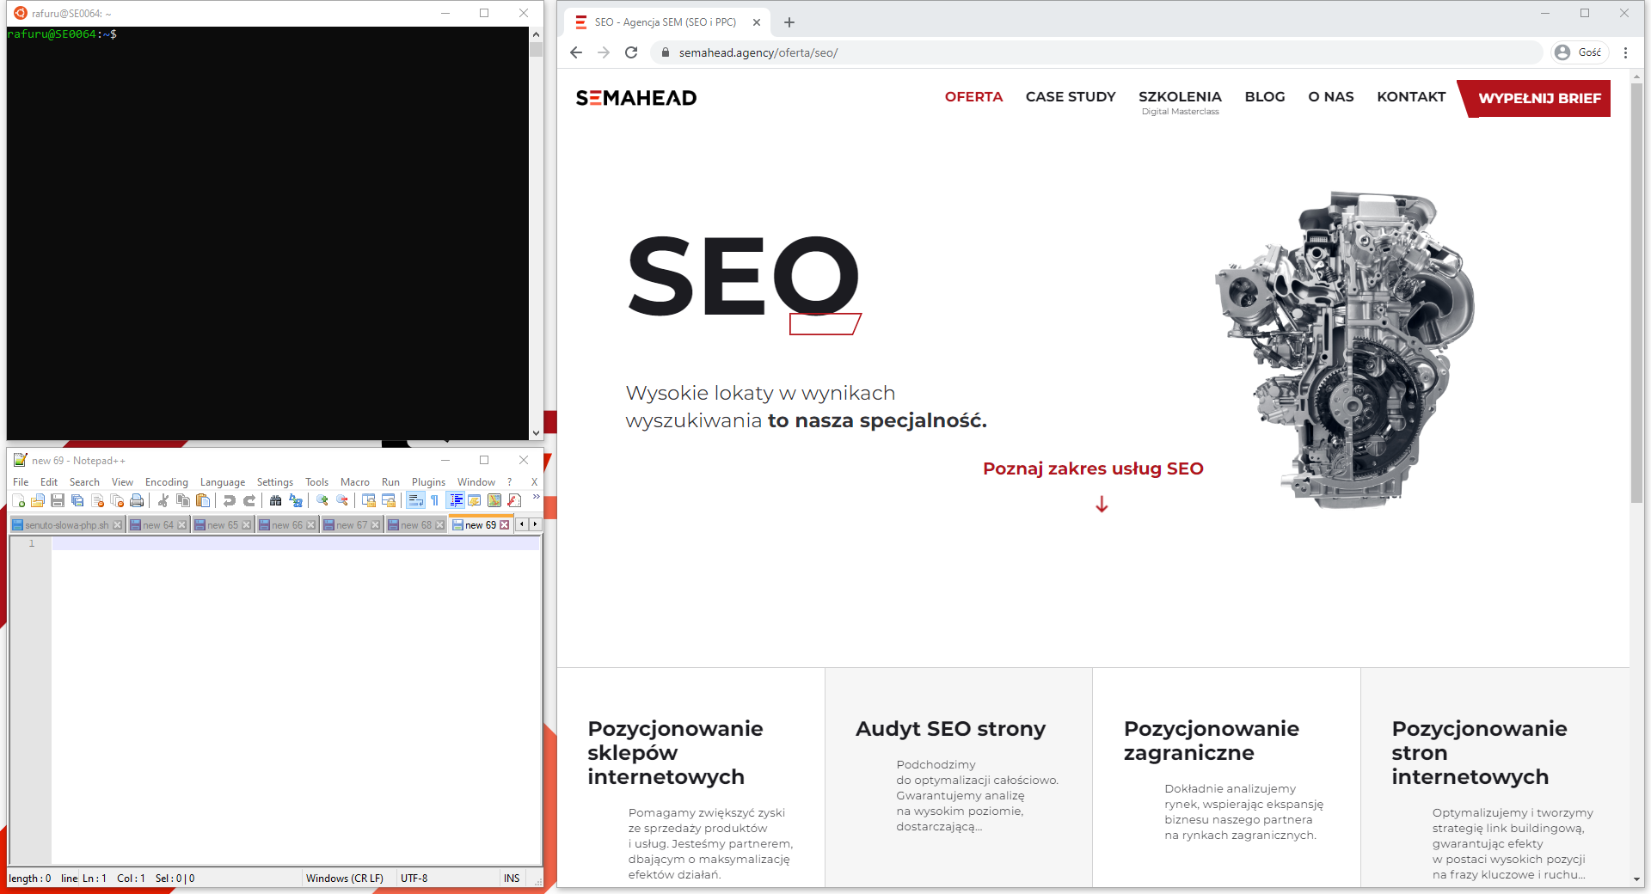Viewport: 1651px width, 894px height.
Task: Open the Encoding menu in Notepad++
Action: (166, 482)
